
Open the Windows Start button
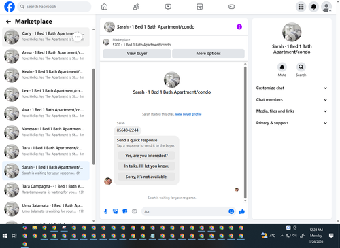[x=5, y=236]
